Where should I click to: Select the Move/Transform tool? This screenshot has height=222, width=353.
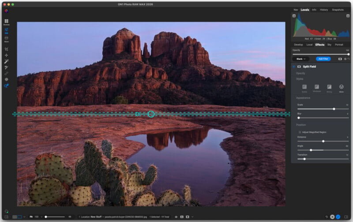(x=6, y=55)
